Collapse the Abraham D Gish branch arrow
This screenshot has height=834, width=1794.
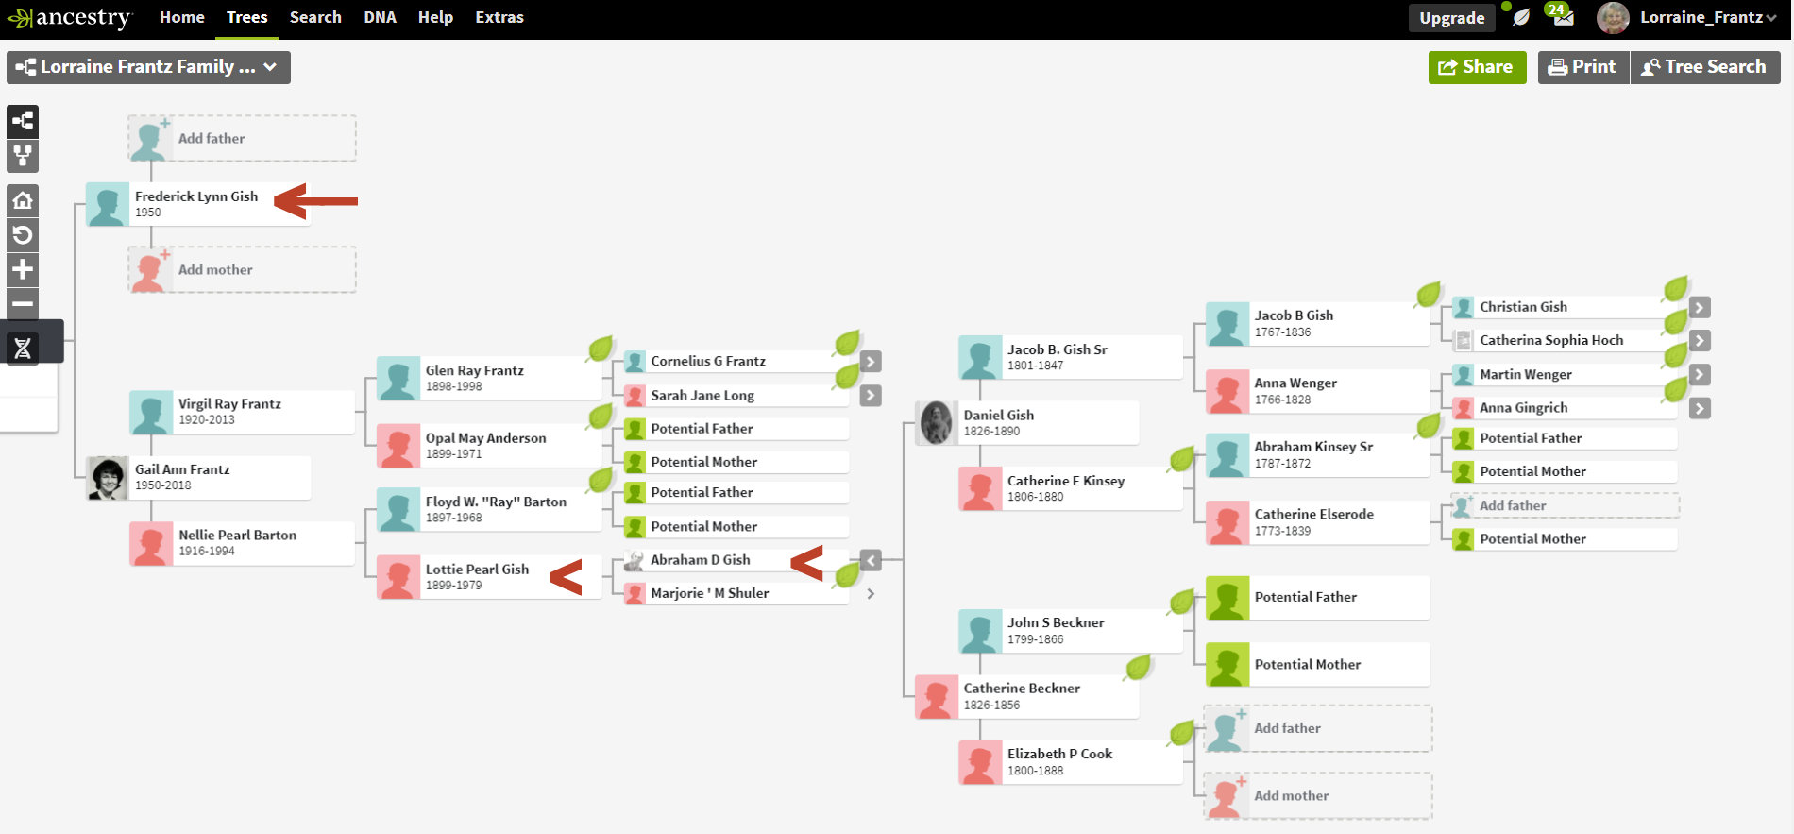(871, 561)
